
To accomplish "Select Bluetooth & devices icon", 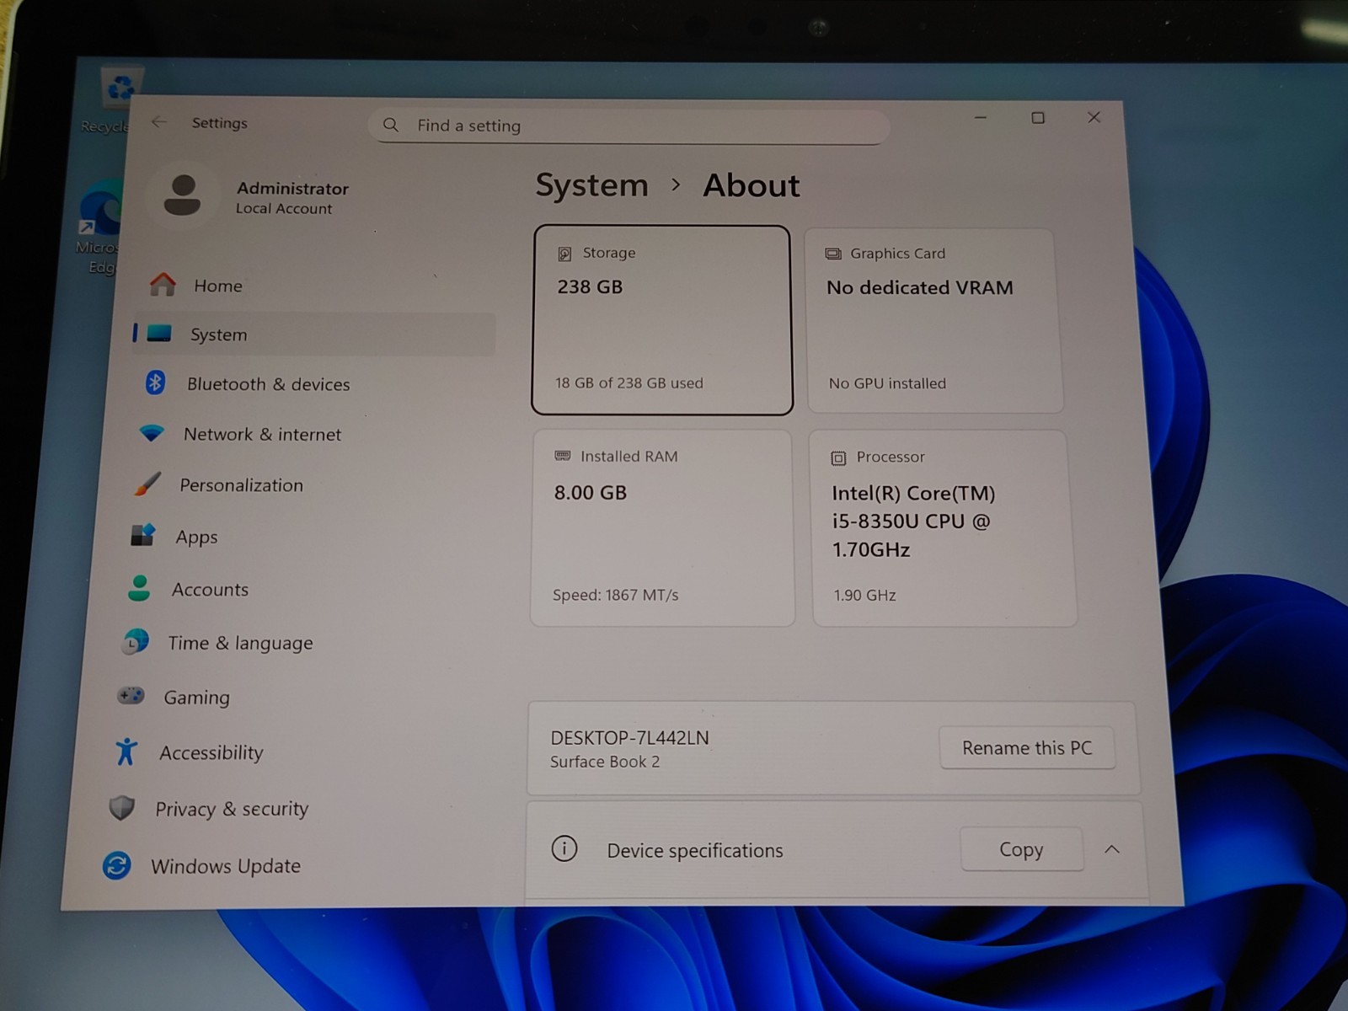I will [x=155, y=382].
